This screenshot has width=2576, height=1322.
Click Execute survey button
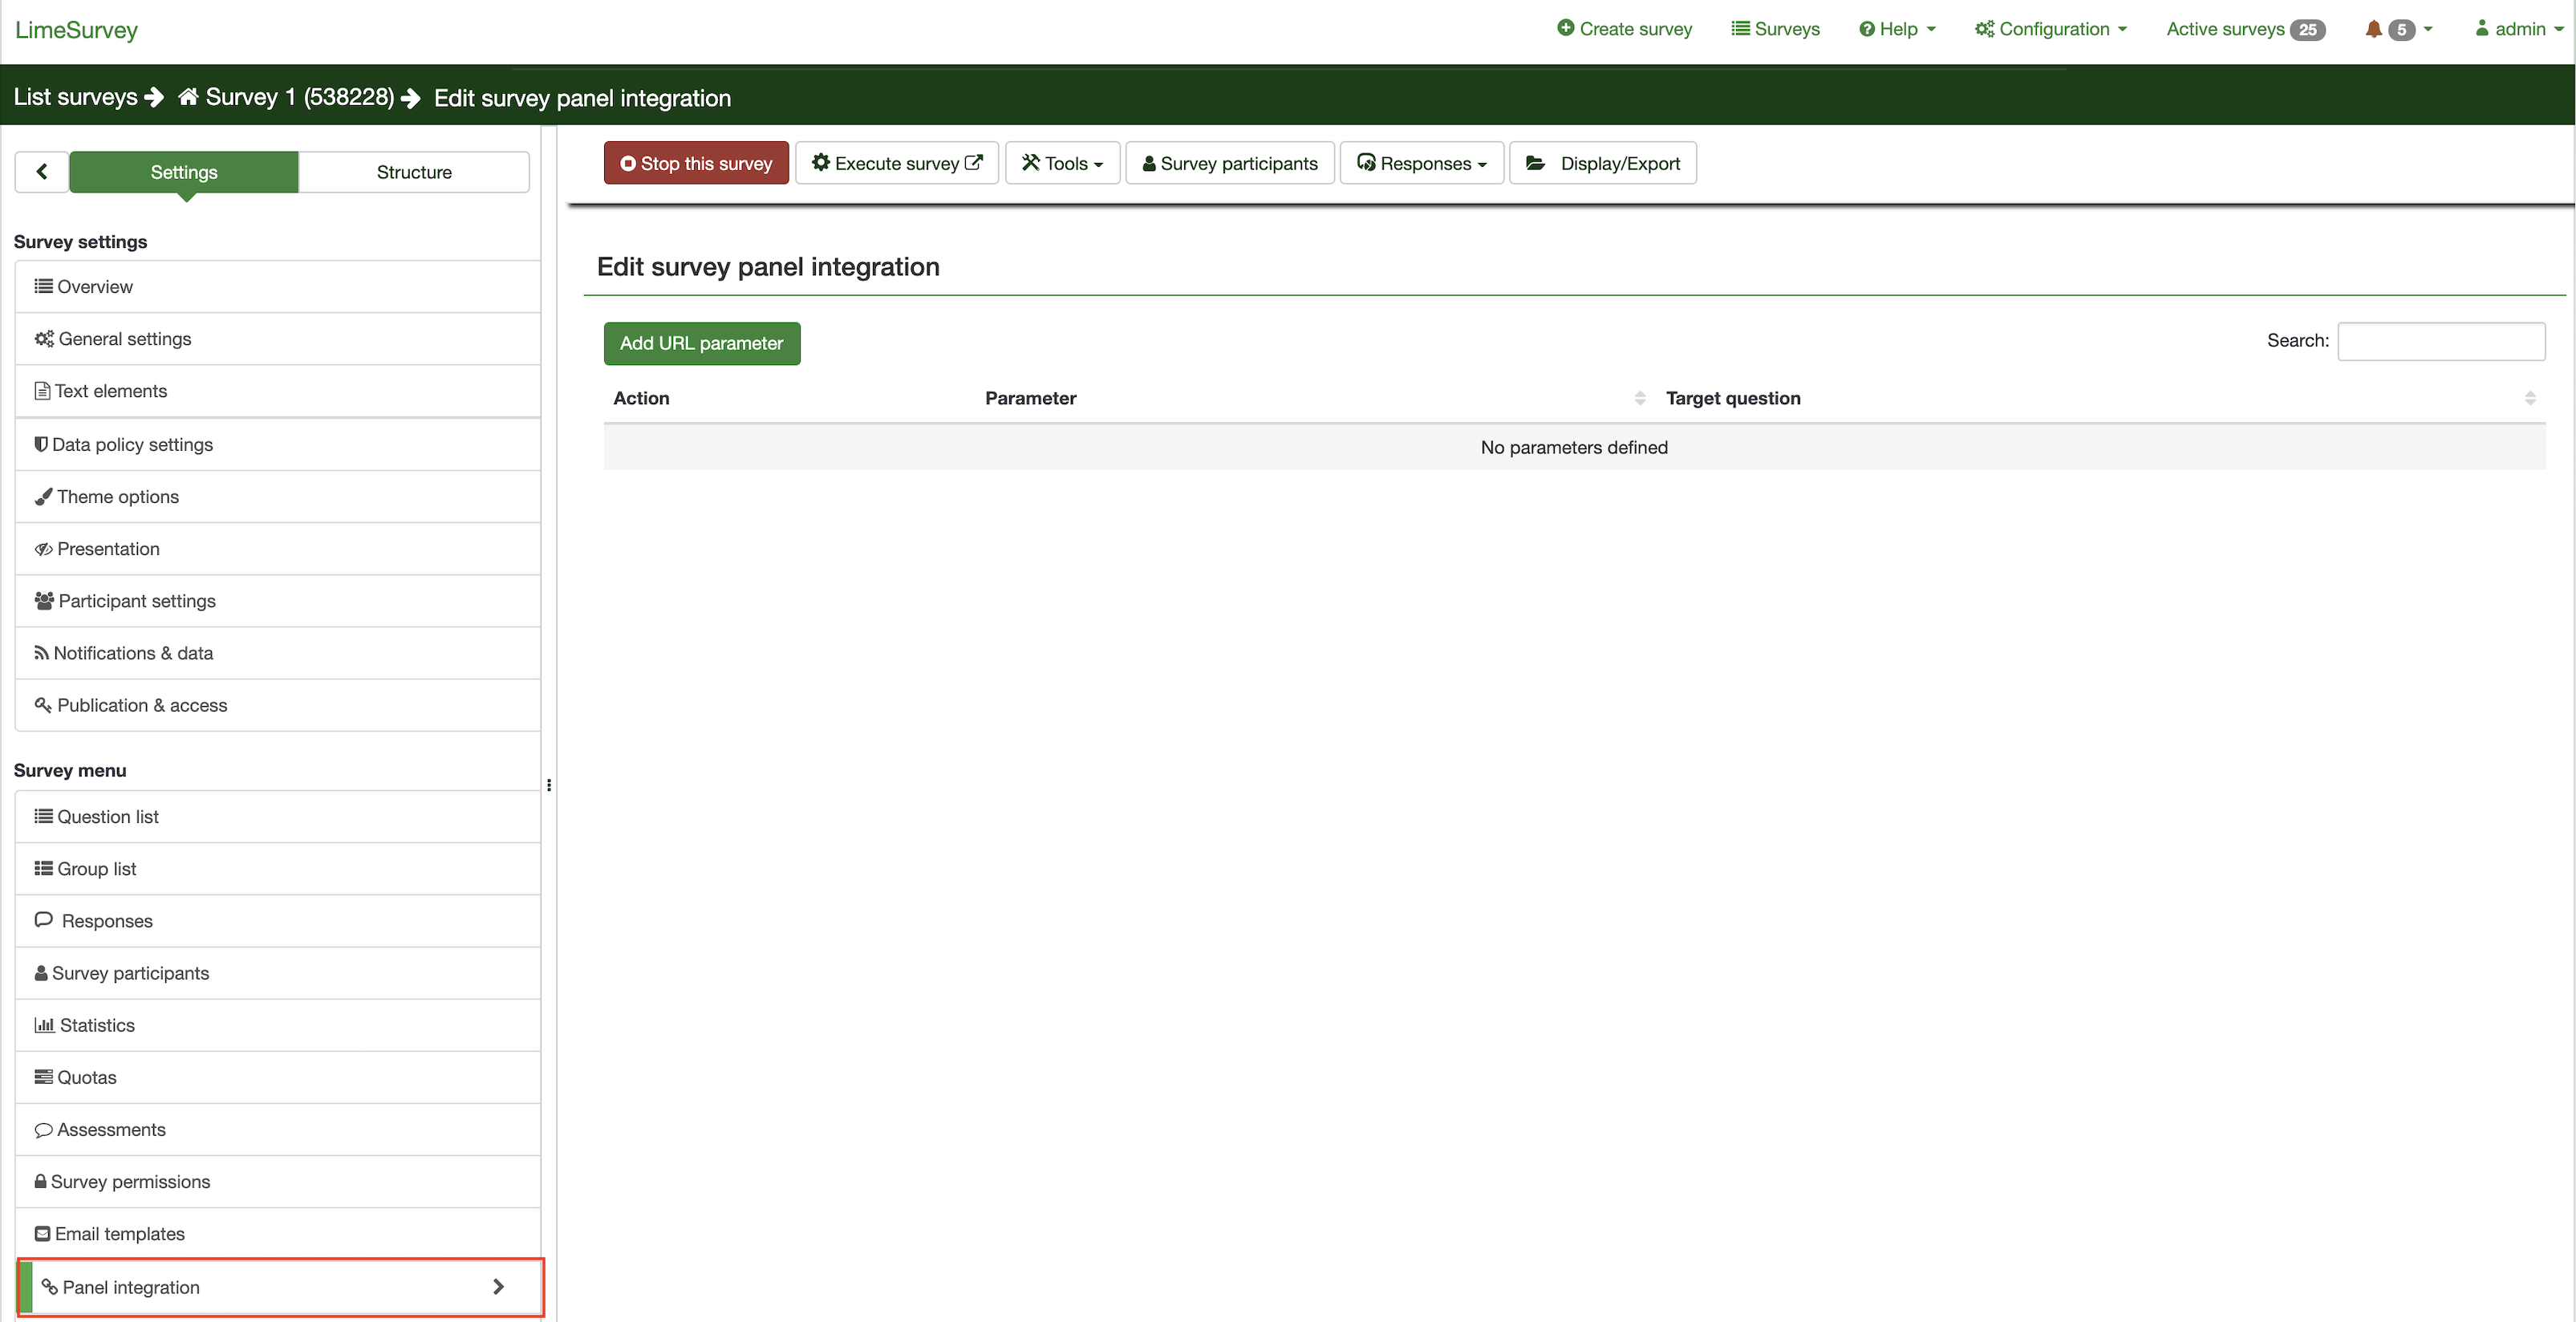[x=897, y=163]
